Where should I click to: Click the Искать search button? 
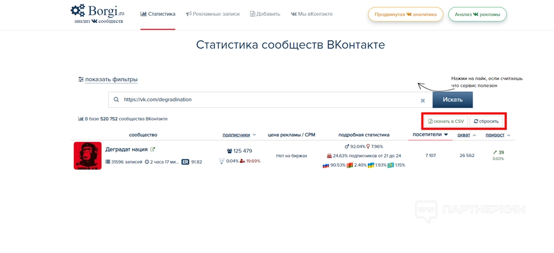point(453,100)
